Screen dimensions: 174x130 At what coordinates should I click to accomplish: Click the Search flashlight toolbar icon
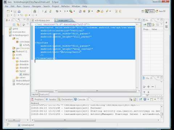(107, 11)
